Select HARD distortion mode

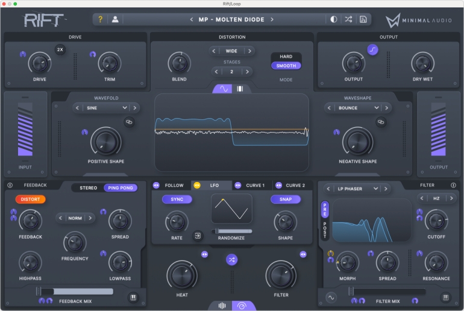coord(286,57)
